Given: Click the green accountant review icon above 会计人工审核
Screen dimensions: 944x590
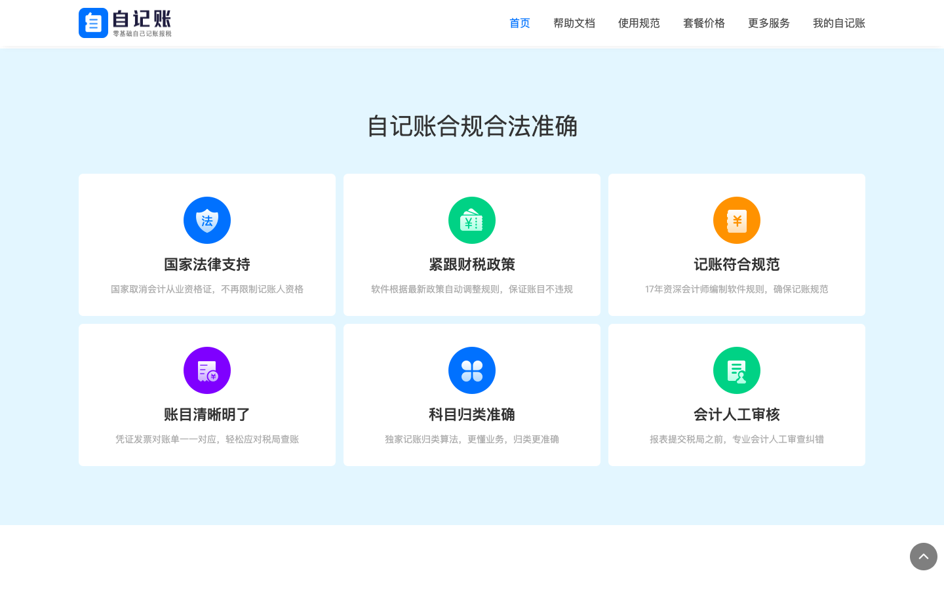Looking at the screenshot, I should 736,370.
